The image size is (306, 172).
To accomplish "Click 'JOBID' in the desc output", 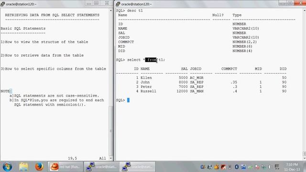I will pyautogui.click(x=124, y=37).
